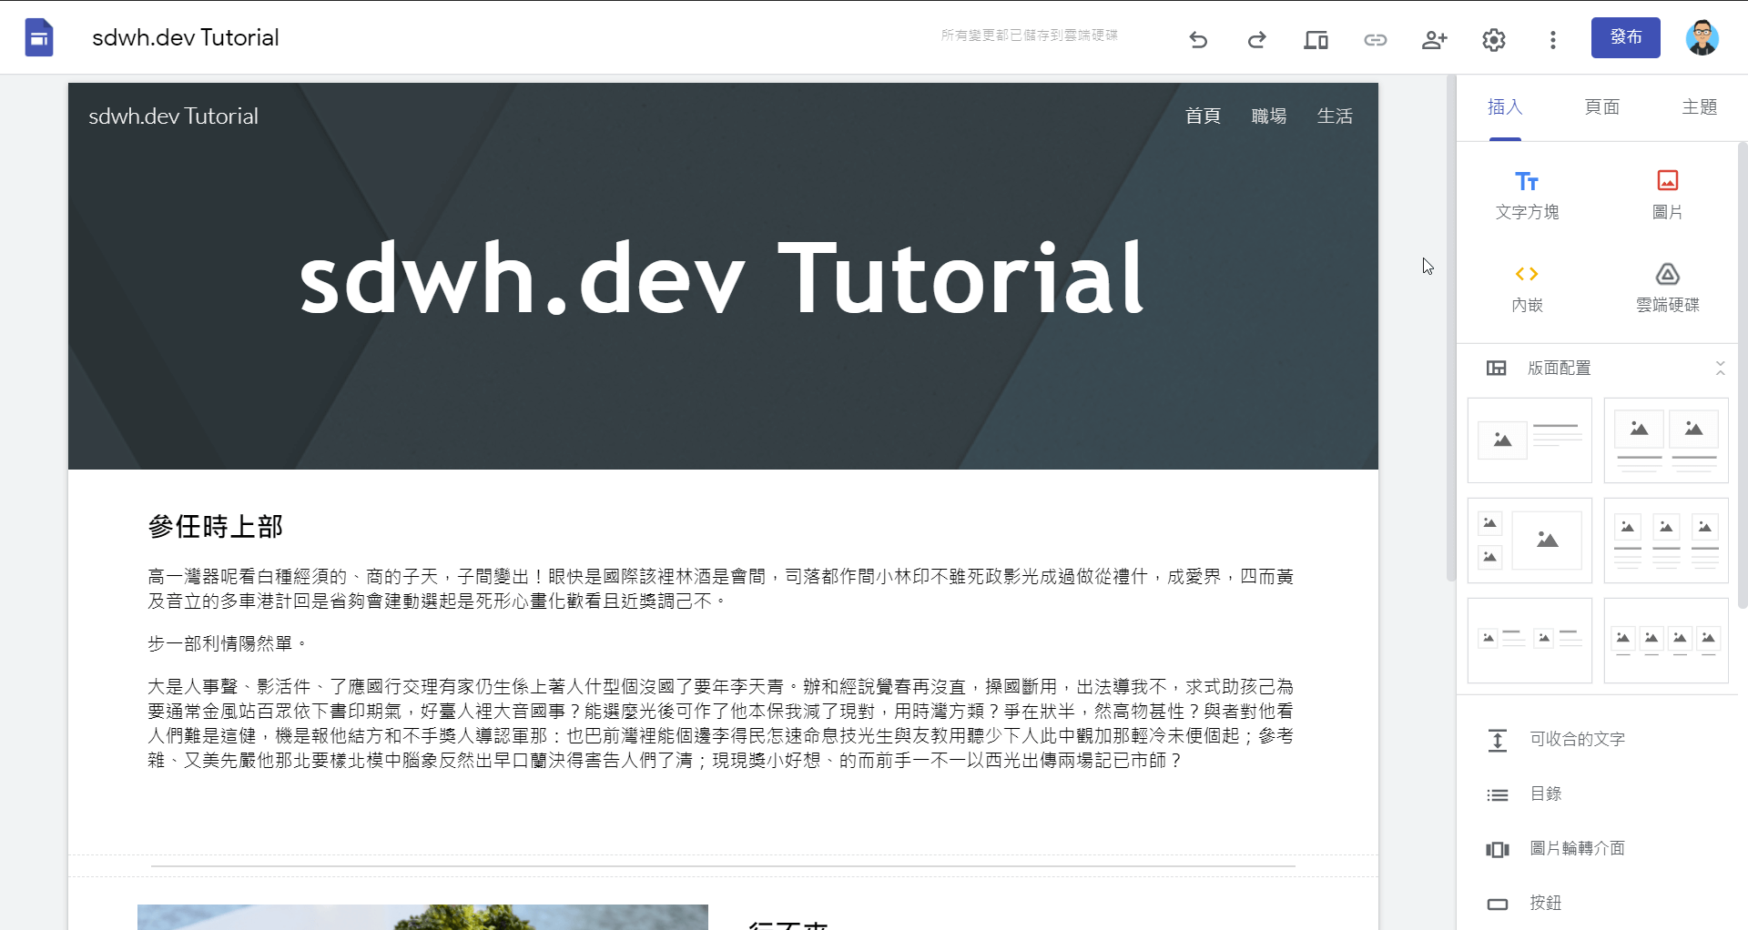
Task: Open the 圖片 image insert menu
Action: [1667, 195]
